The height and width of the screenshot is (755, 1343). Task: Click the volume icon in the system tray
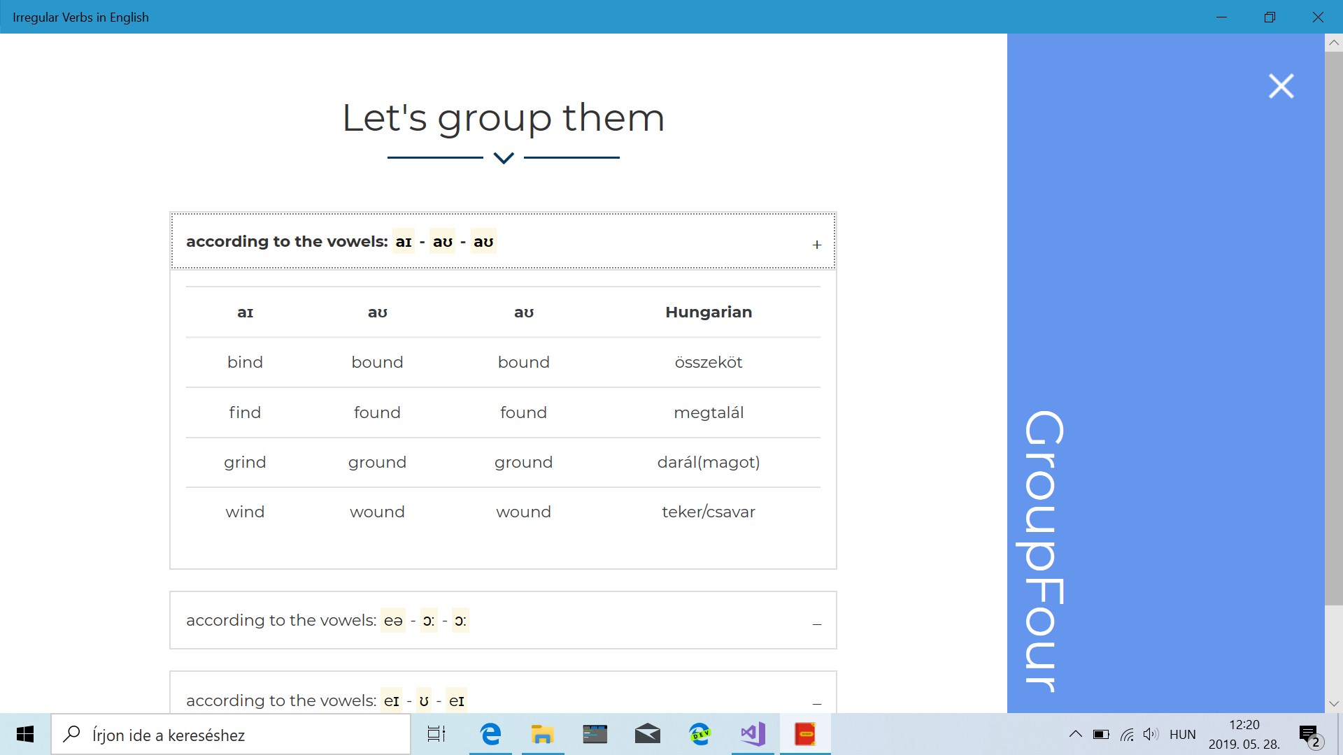(1150, 735)
